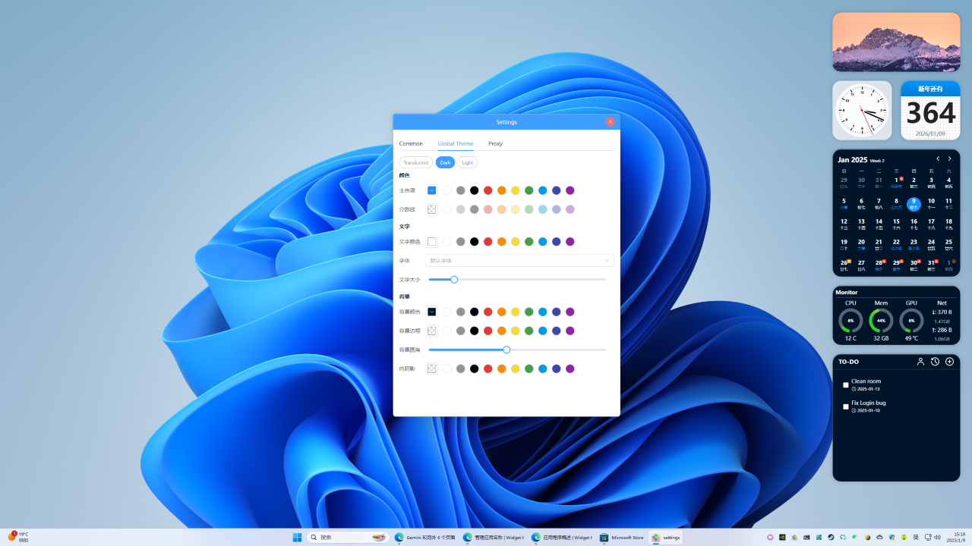
Task: Open Microsoft Store from the taskbar
Action: click(x=622, y=537)
